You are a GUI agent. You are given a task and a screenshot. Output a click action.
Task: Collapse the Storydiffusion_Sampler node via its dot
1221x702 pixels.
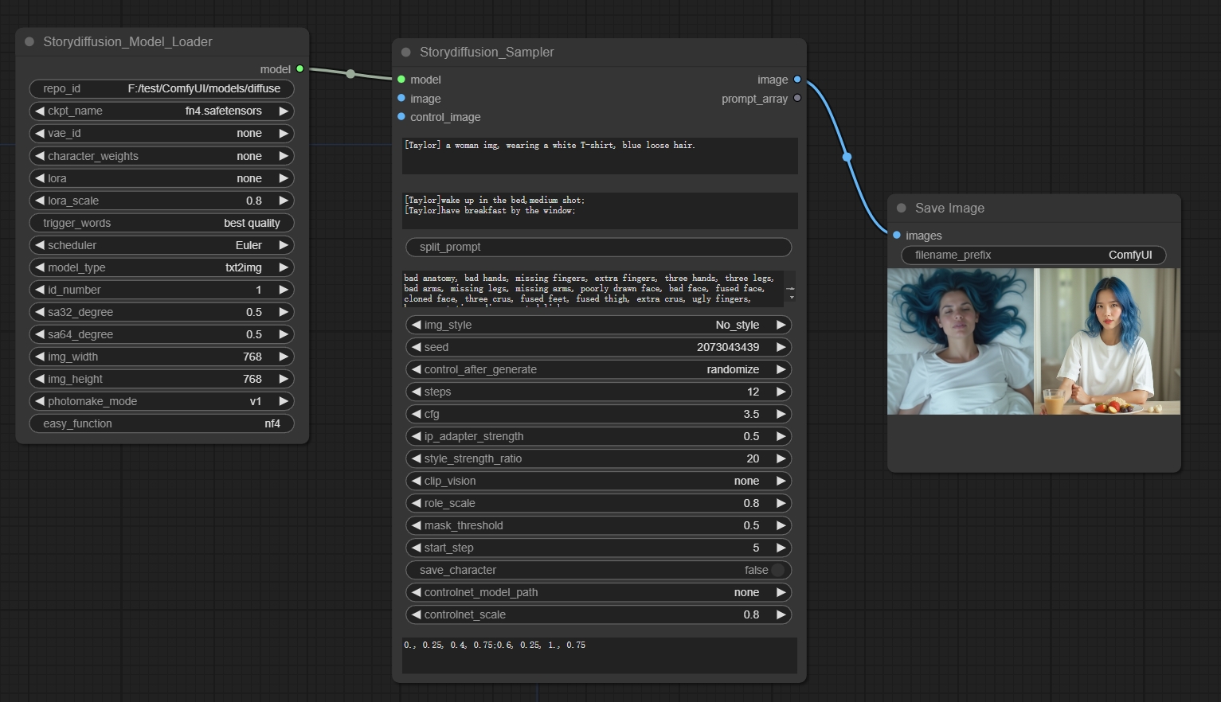coord(406,52)
